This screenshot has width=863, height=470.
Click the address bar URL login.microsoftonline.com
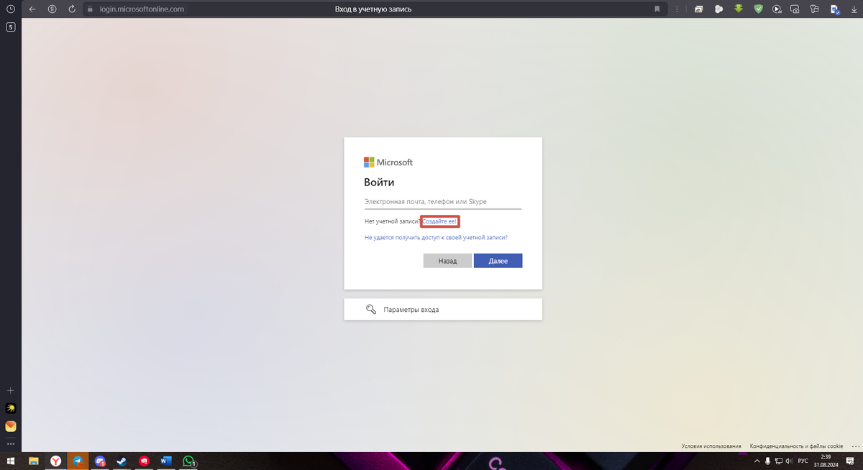[142, 9]
